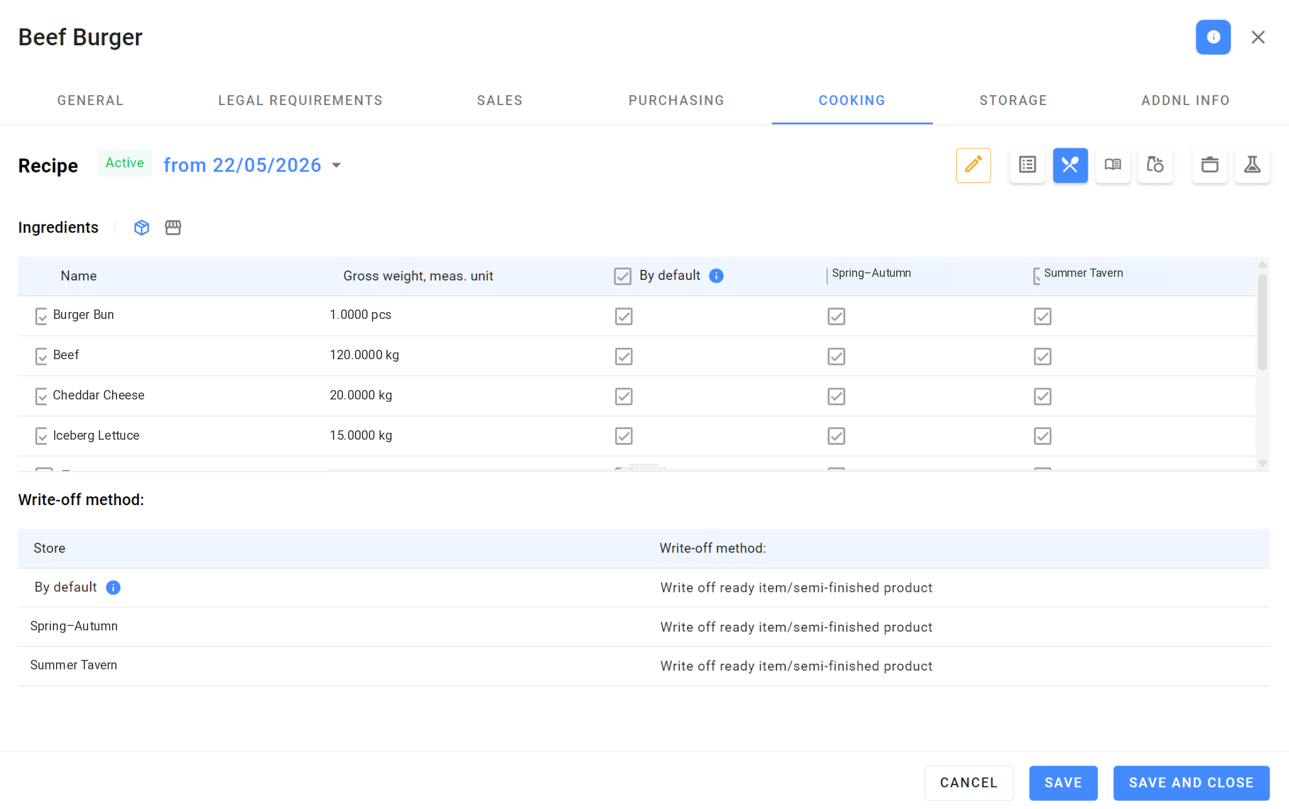Image resolution: width=1289 pixels, height=809 pixels.
Task: Click write-off method for Spring–Autumn store
Action: click(x=796, y=627)
